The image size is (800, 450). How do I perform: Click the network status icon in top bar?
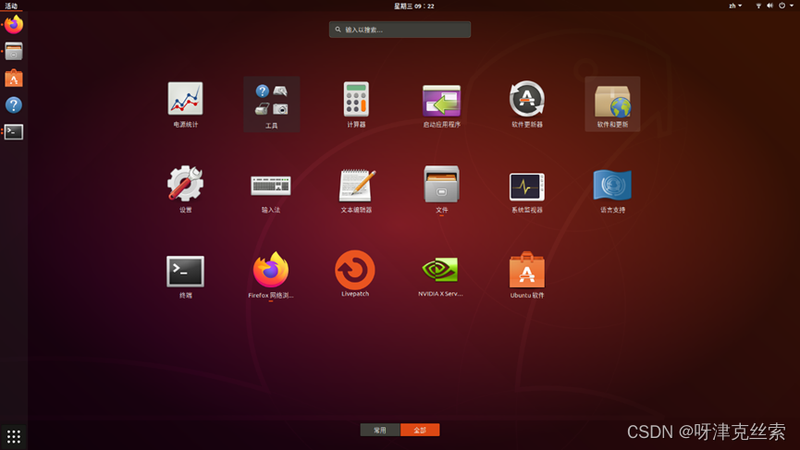coord(758,6)
